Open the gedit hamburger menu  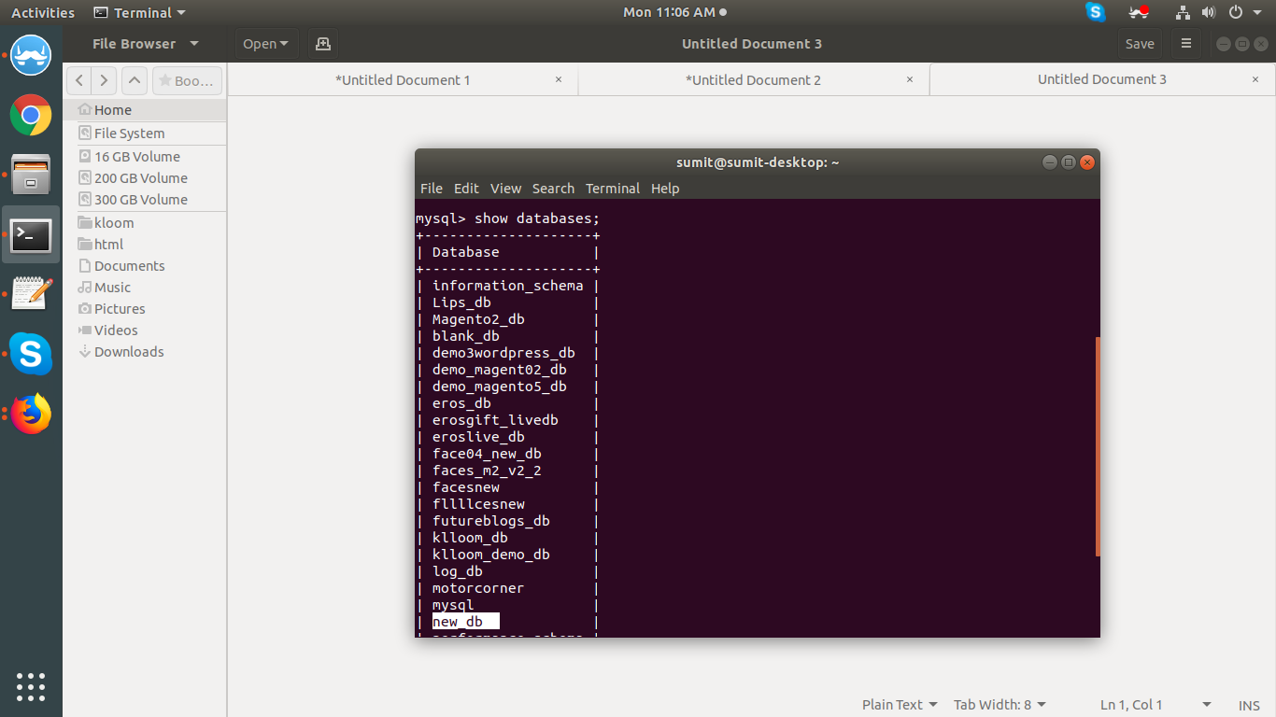pyautogui.click(x=1186, y=43)
